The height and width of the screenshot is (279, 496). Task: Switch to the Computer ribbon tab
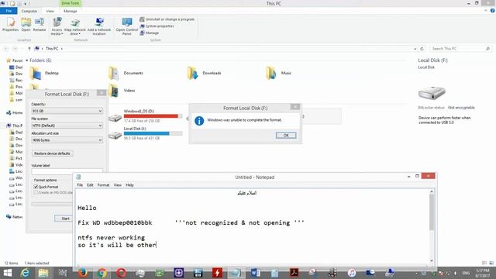coord(29,11)
